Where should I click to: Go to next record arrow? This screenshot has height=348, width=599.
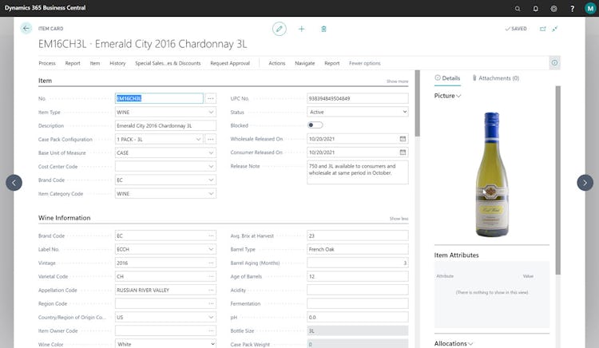click(585, 183)
